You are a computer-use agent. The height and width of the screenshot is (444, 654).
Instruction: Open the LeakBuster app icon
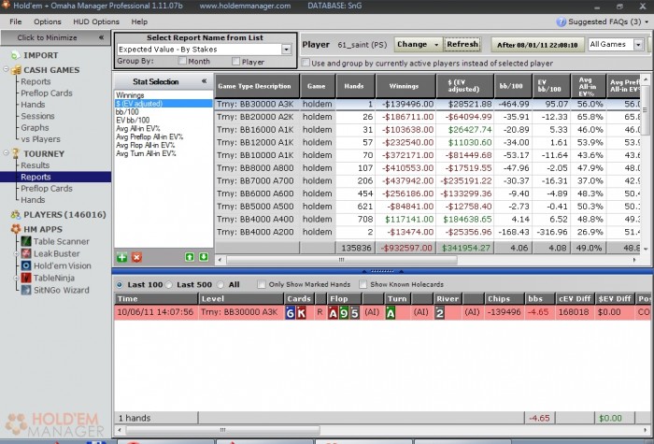pos(26,253)
